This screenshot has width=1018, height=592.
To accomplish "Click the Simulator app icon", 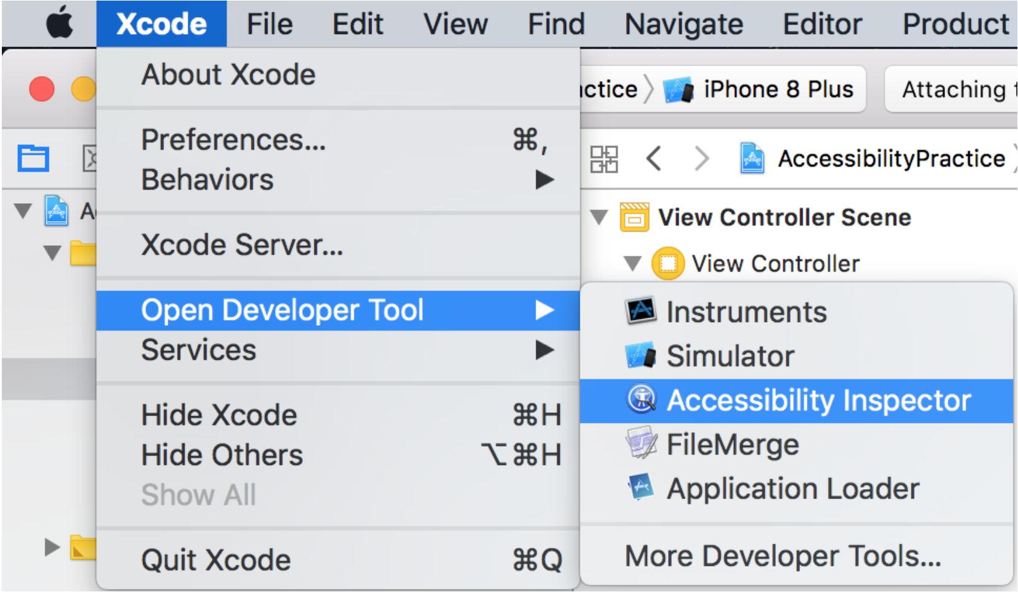I will point(640,355).
